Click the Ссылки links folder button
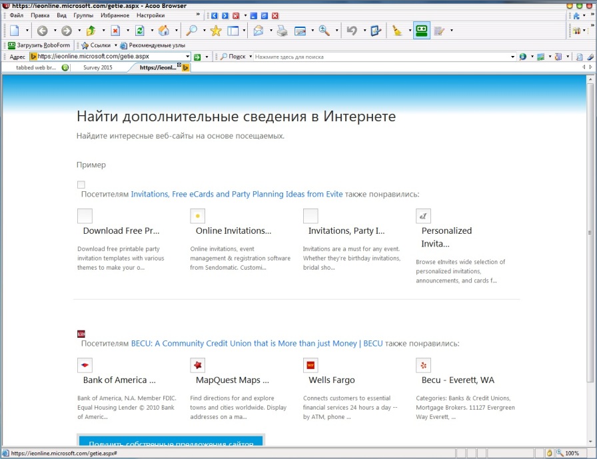 tap(96, 45)
